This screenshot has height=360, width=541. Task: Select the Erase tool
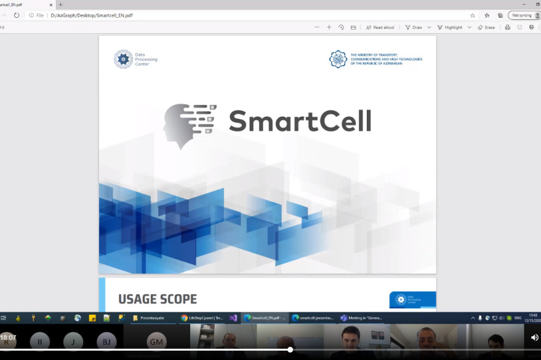[x=486, y=27]
